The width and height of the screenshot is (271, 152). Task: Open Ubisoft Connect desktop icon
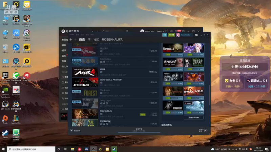(x=27, y=35)
